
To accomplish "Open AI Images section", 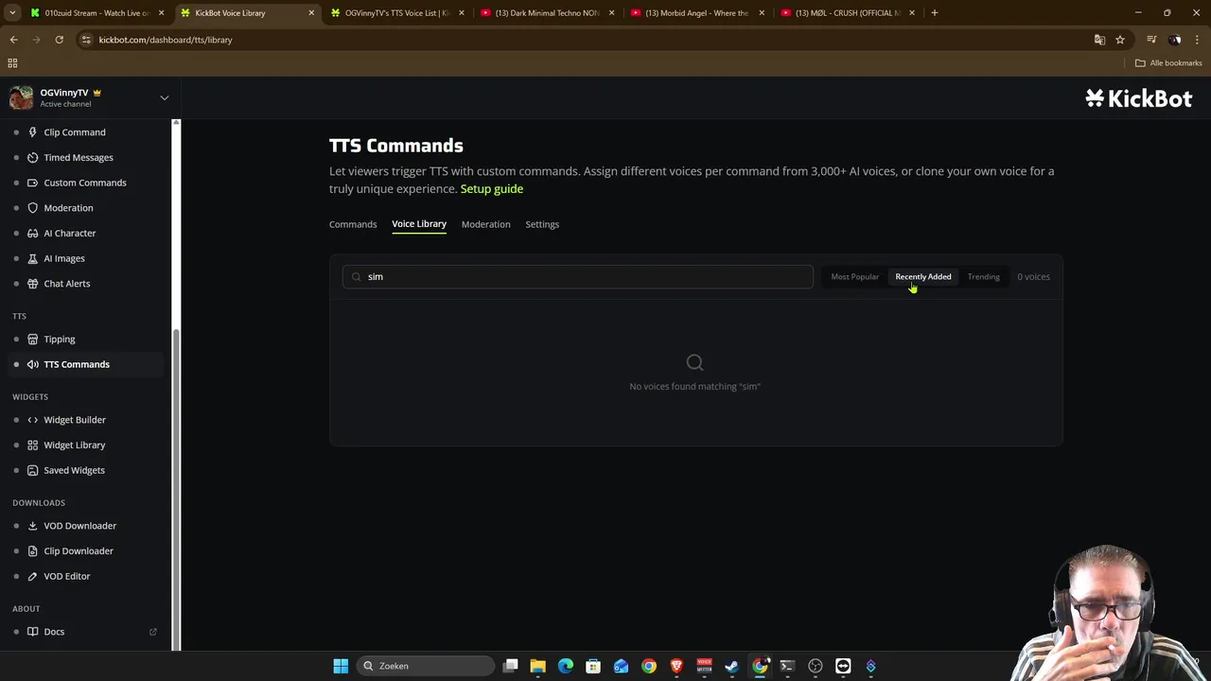I will click(63, 258).
